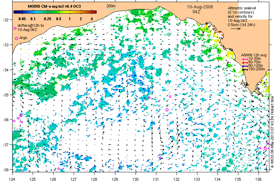Select the black 150-200m ANMN arrow

click(x=245, y=70)
